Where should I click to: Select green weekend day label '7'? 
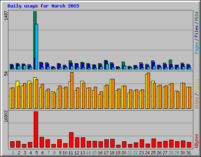tap(48, 153)
